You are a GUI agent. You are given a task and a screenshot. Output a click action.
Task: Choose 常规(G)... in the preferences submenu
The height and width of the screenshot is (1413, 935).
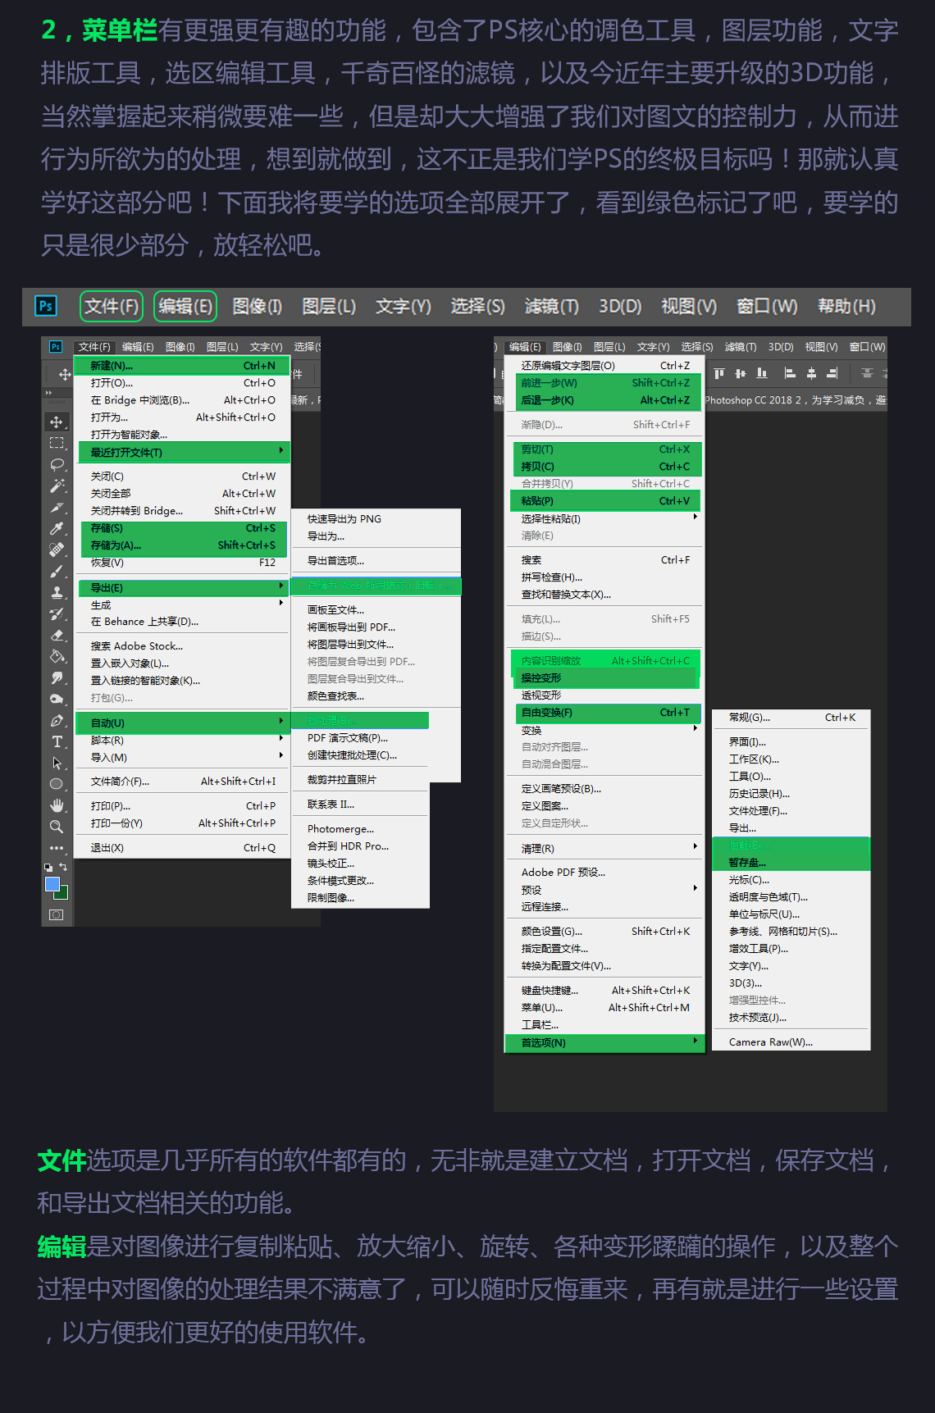(x=791, y=718)
